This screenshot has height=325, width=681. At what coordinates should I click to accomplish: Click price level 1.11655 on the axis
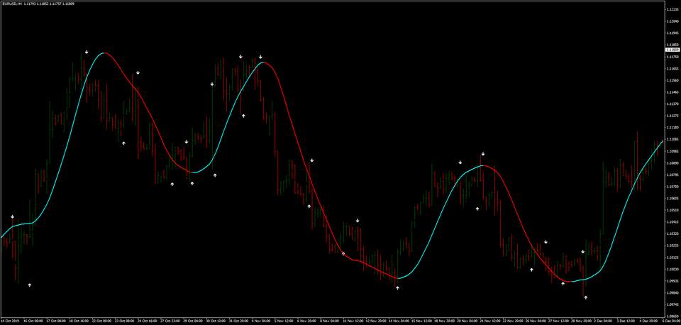coord(672,69)
